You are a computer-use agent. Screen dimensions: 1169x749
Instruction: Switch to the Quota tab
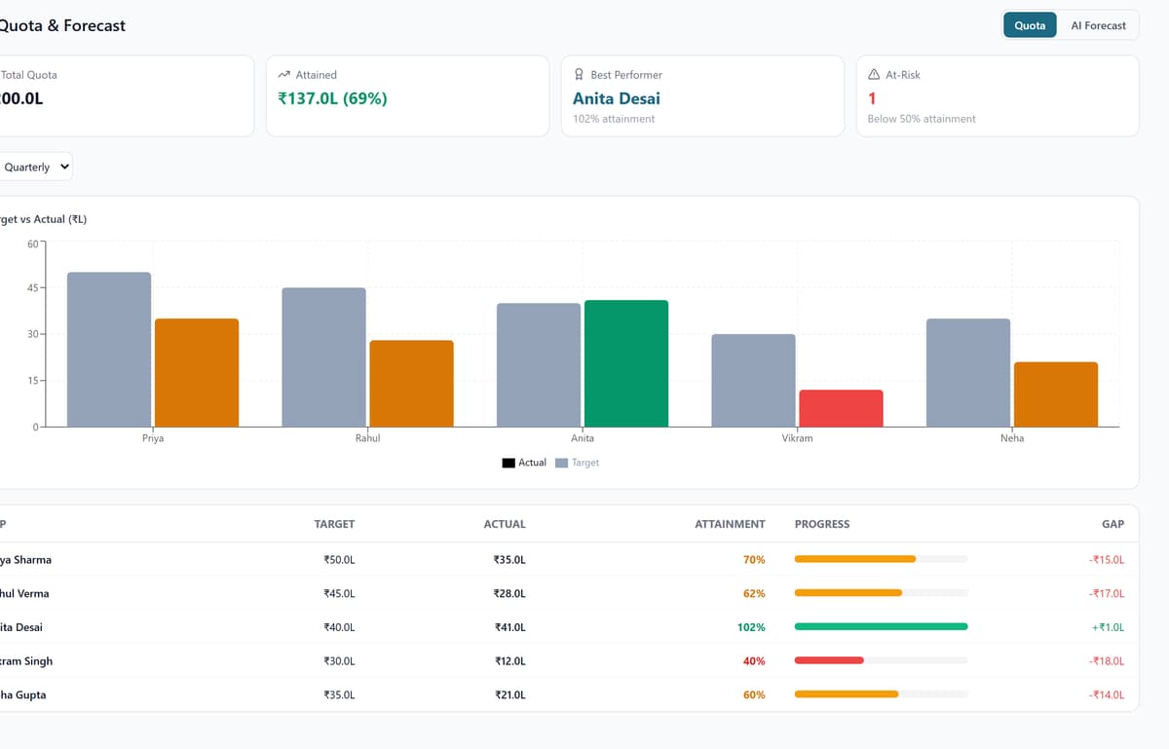click(1030, 25)
